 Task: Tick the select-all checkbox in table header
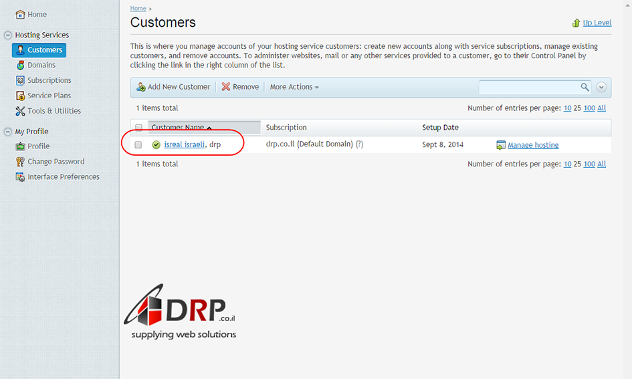click(138, 128)
